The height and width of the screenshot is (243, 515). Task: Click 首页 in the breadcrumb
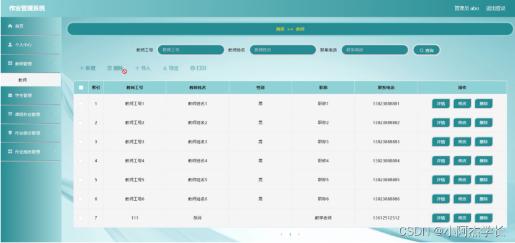(x=280, y=29)
